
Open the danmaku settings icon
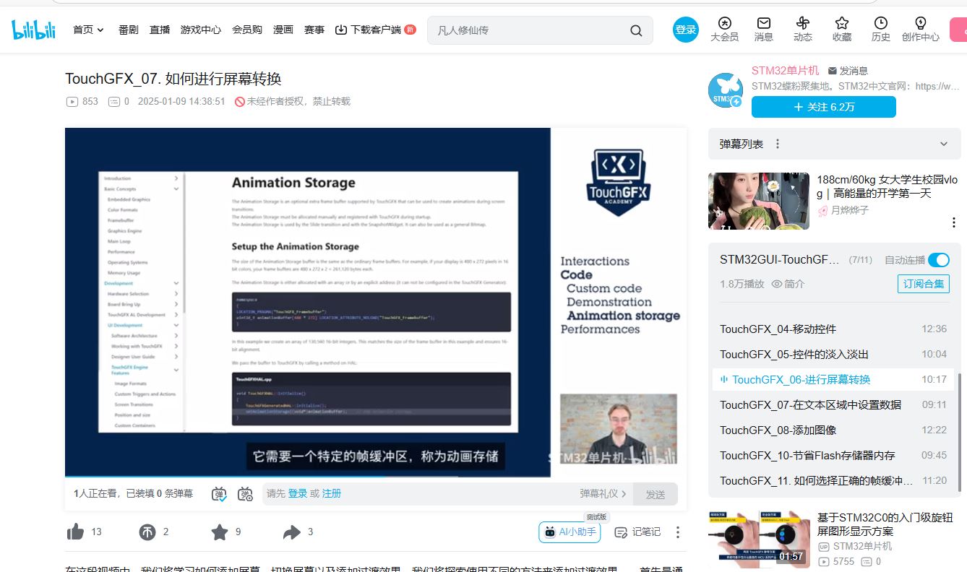tap(245, 494)
